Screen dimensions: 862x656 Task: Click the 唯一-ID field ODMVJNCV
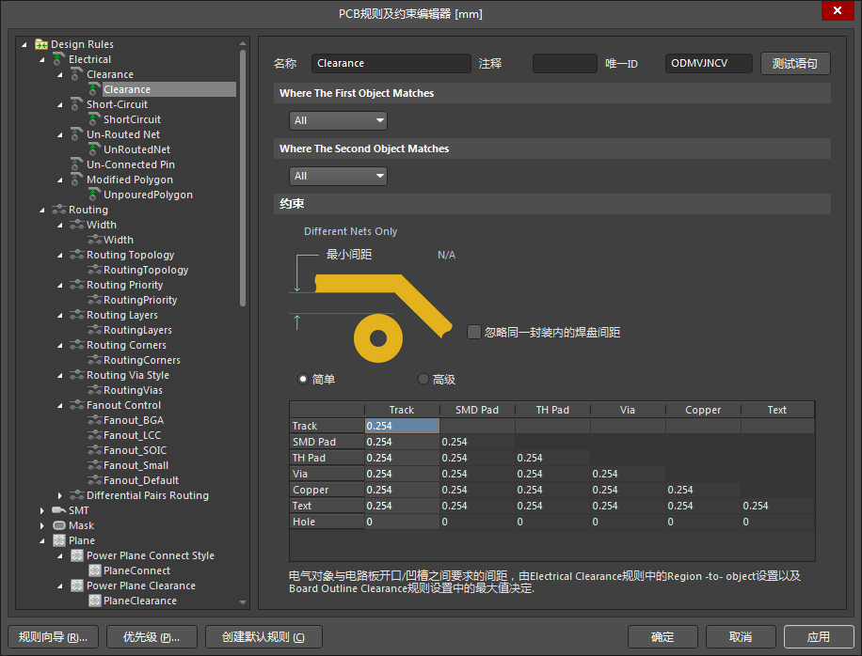tap(709, 63)
